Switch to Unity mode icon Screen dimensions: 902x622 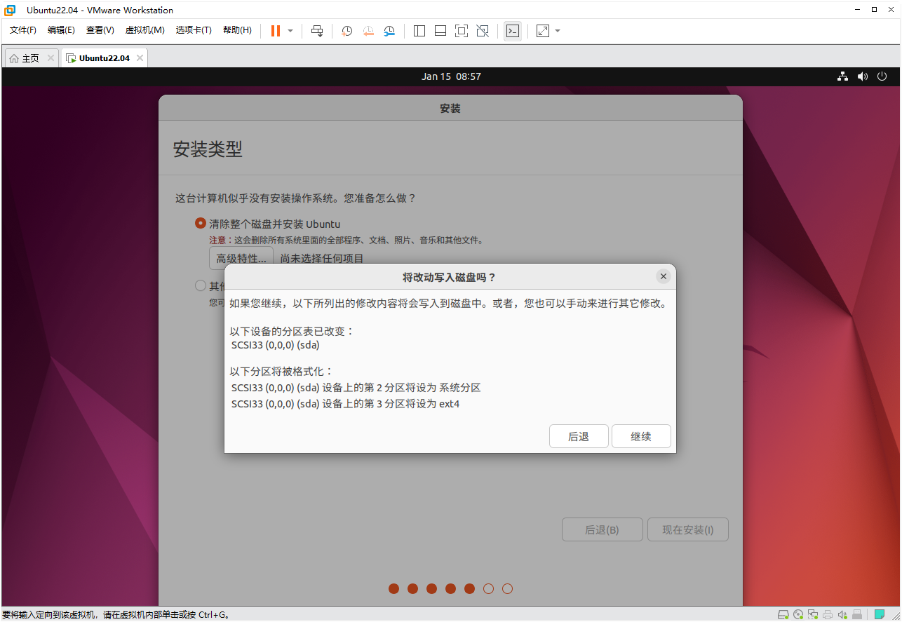(483, 31)
